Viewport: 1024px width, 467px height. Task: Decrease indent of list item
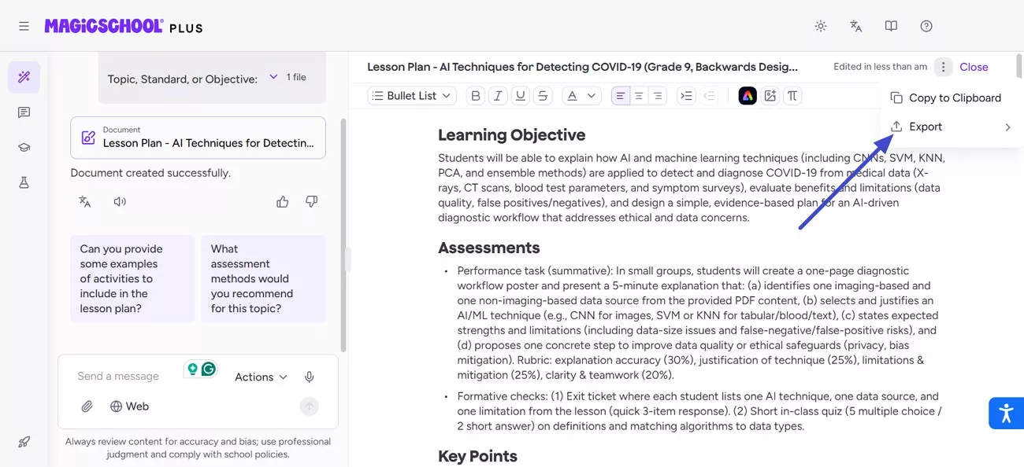click(x=709, y=96)
